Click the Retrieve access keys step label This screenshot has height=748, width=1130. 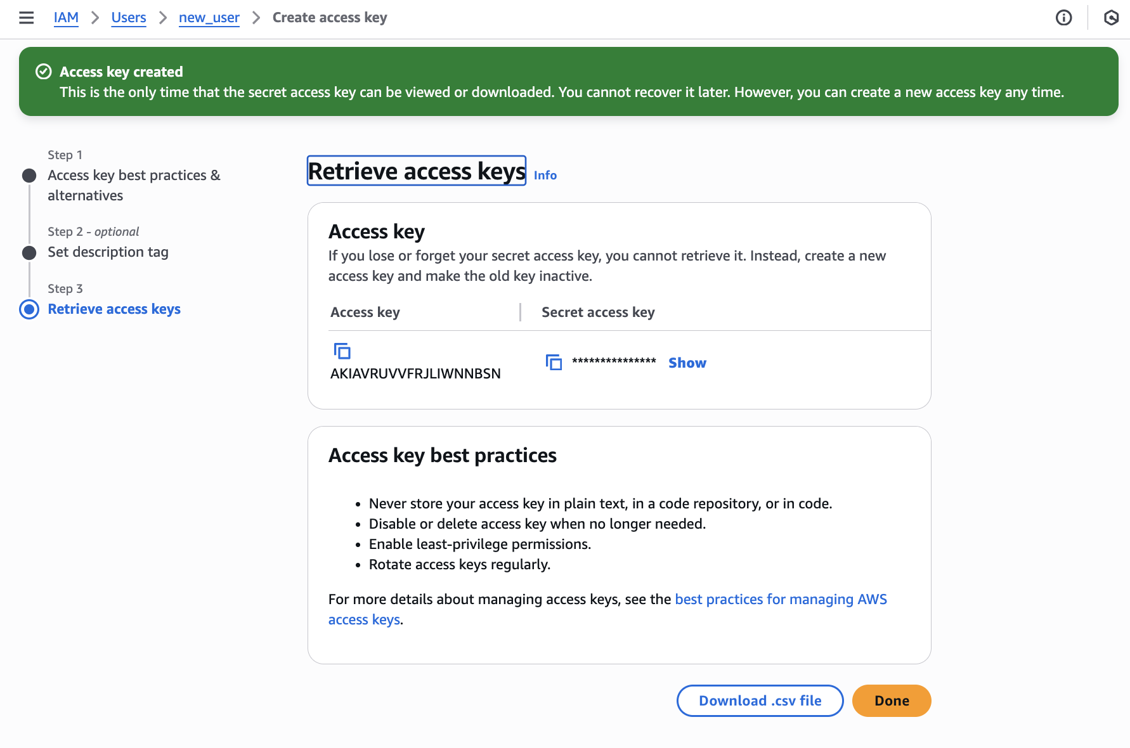(114, 309)
